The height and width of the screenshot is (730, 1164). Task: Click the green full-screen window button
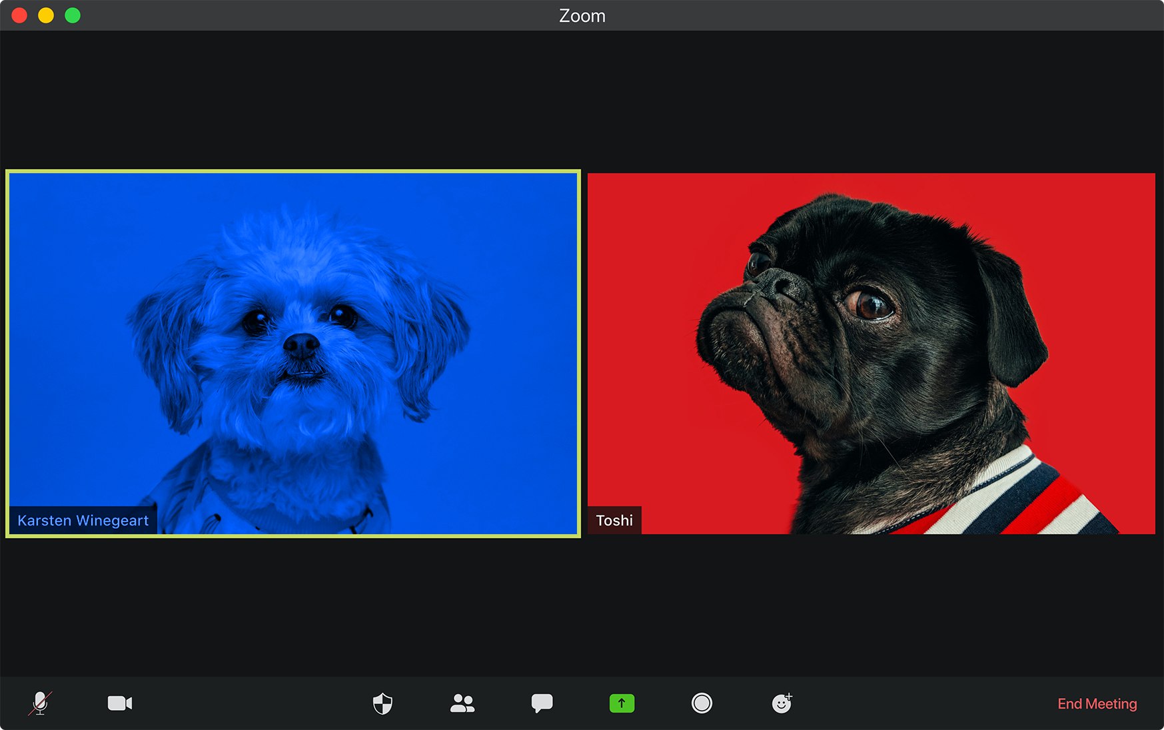(x=73, y=15)
